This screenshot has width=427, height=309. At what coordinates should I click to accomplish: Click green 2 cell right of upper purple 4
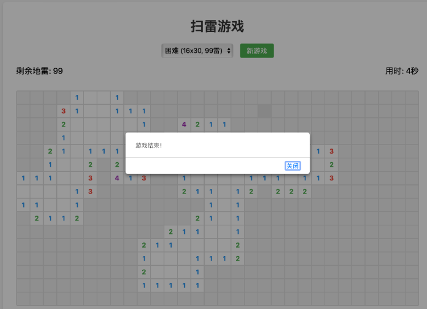[197, 124]
